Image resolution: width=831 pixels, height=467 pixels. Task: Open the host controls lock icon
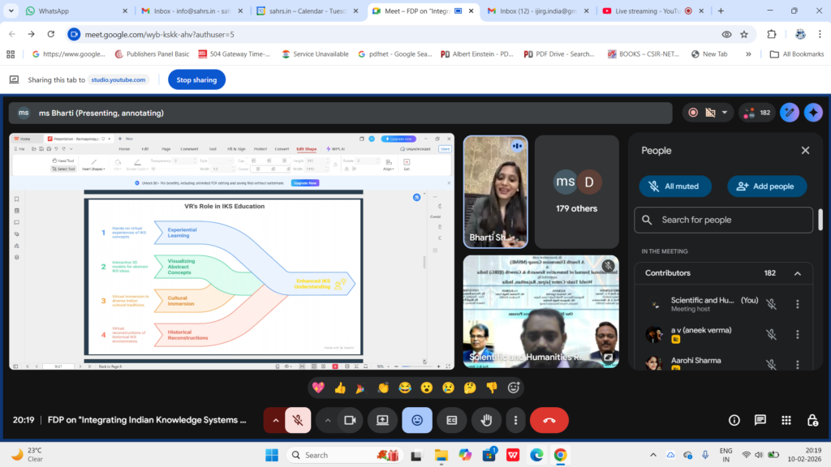[x=812, y=420]
